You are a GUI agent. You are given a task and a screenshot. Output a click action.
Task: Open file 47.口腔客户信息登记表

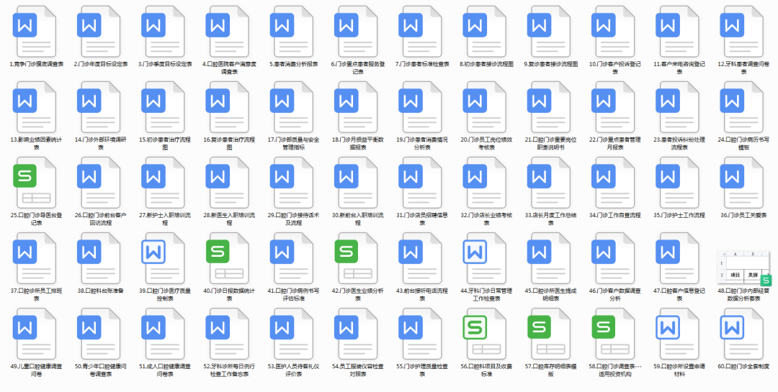click(679, 259)
